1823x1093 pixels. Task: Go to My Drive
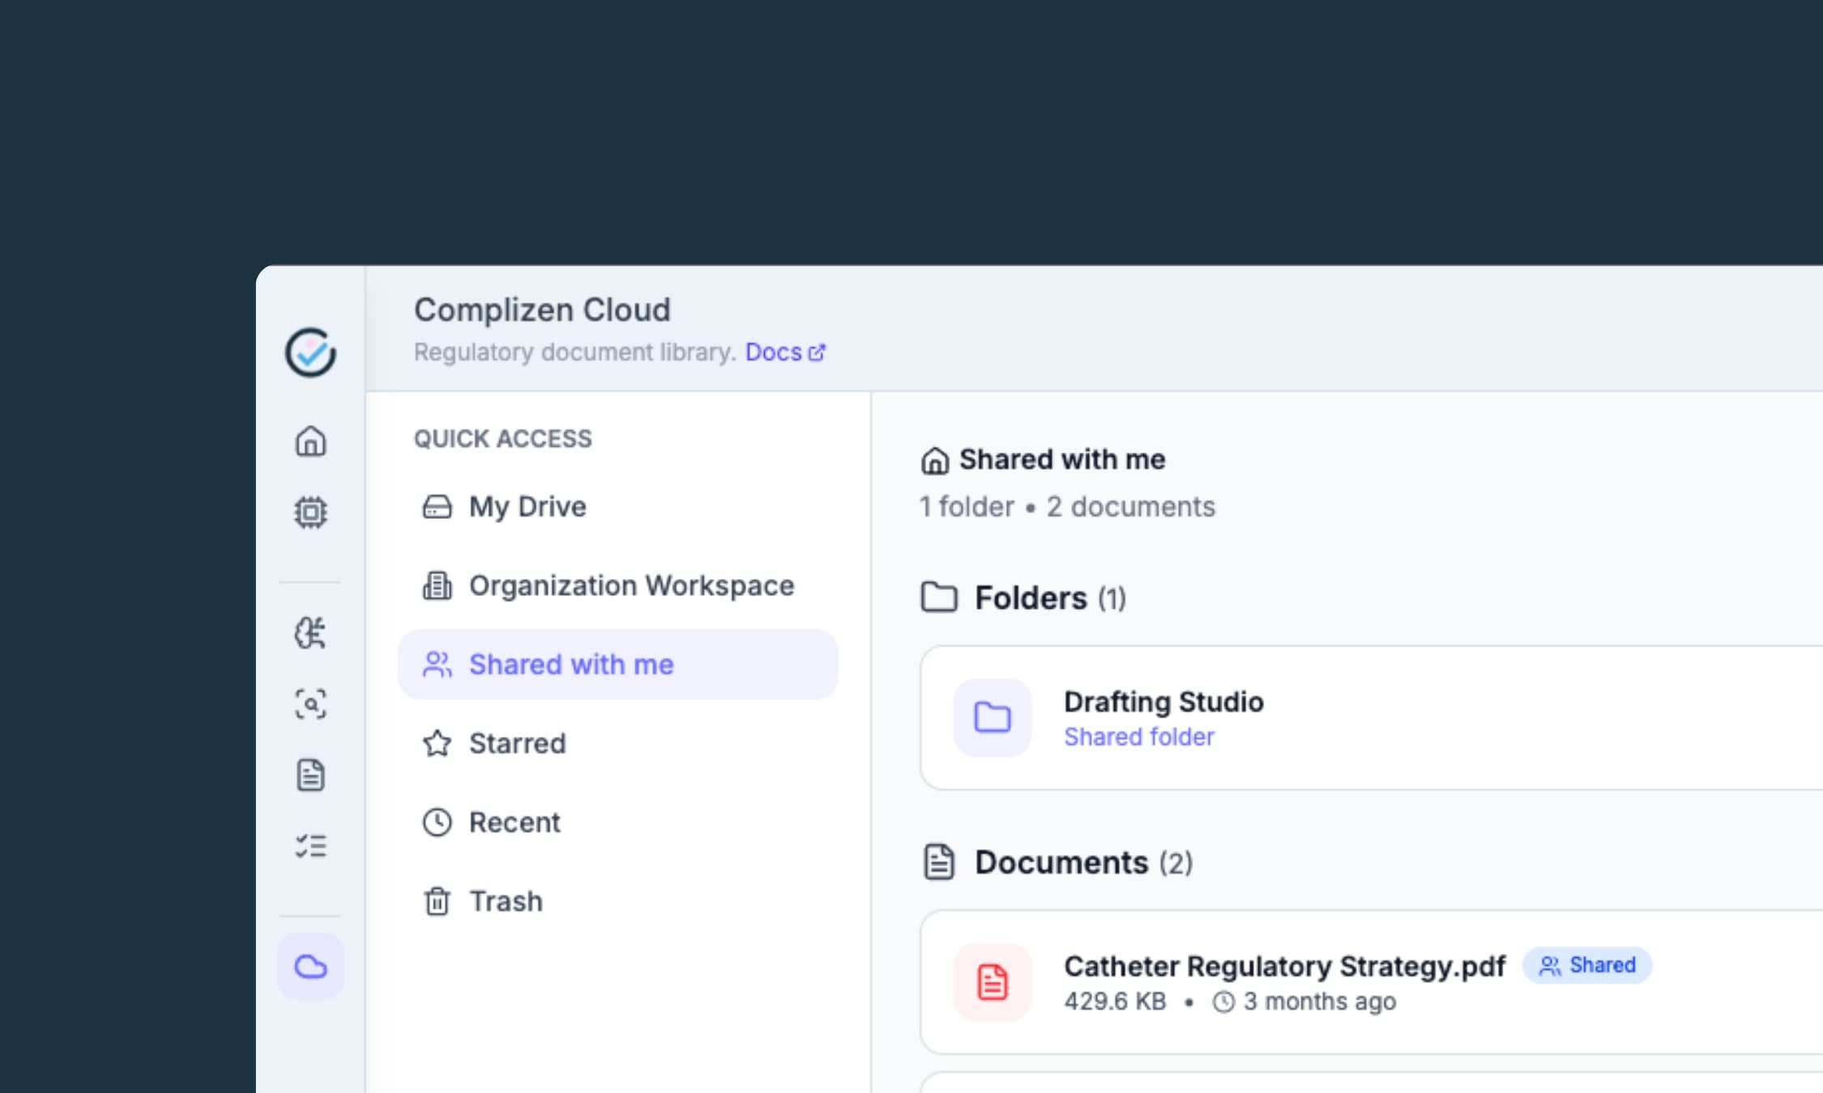point(618,507)
